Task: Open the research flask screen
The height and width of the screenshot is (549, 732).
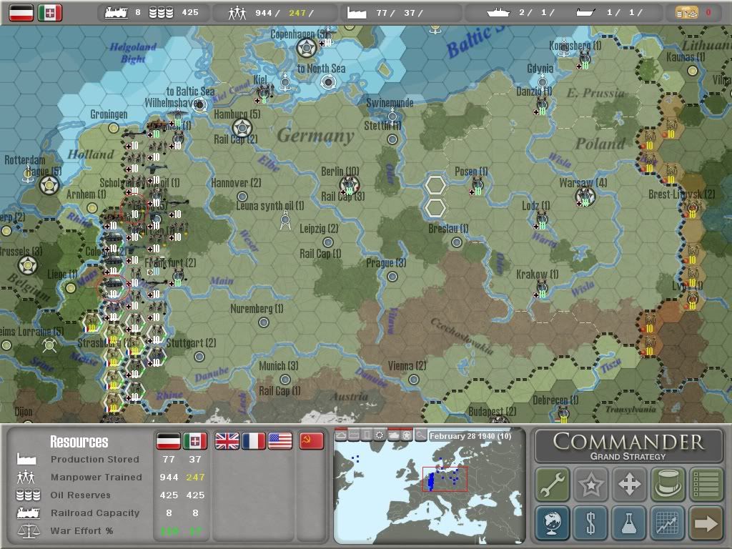Action: tap(629, 523)
